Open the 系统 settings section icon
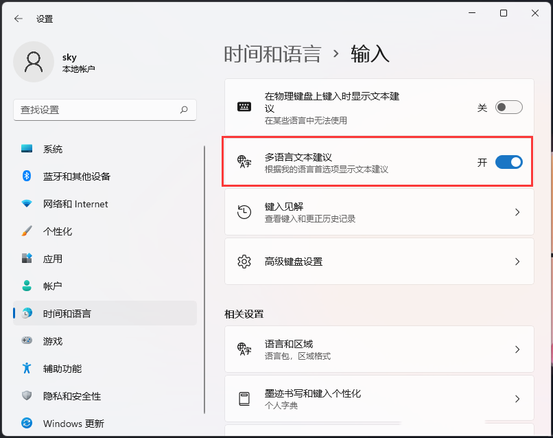The image size is (553, 438). pyautogui.click(x=27, y=148)
